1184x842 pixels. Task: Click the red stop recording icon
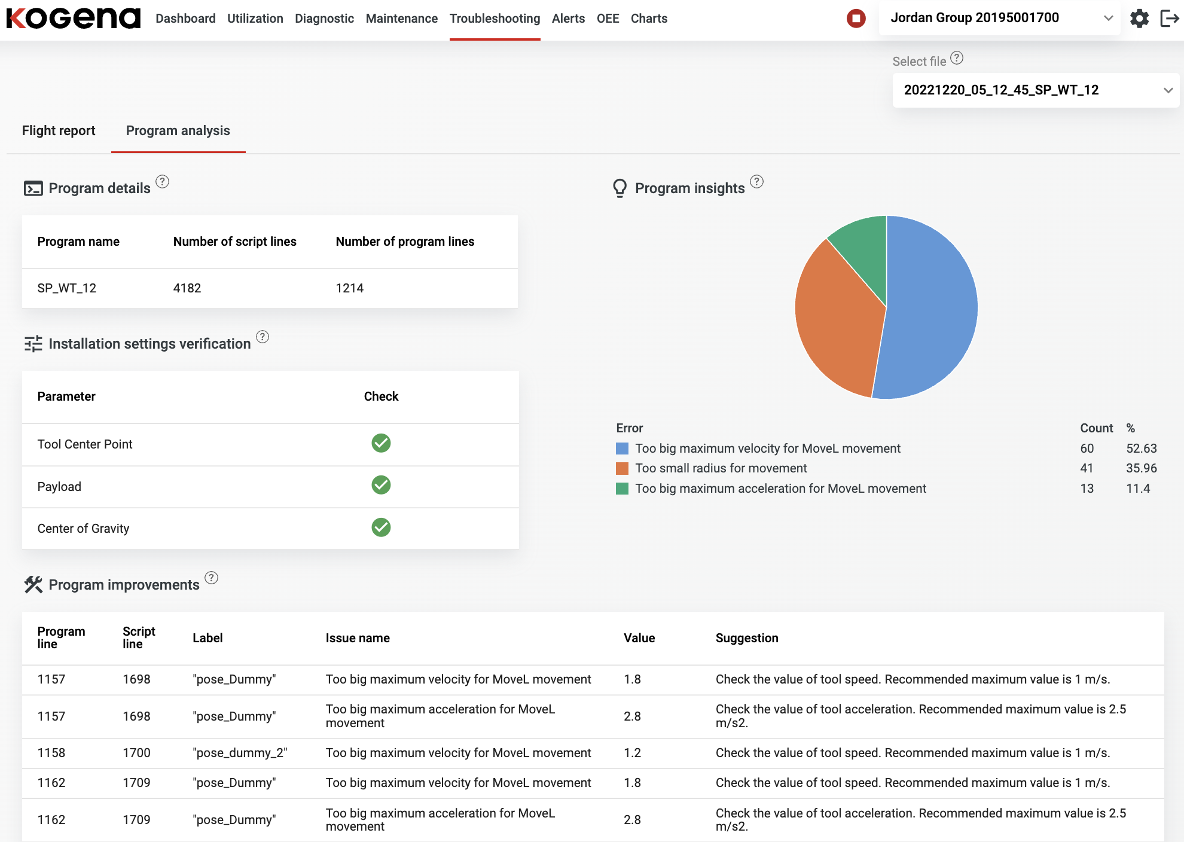[x=856, y=19]
